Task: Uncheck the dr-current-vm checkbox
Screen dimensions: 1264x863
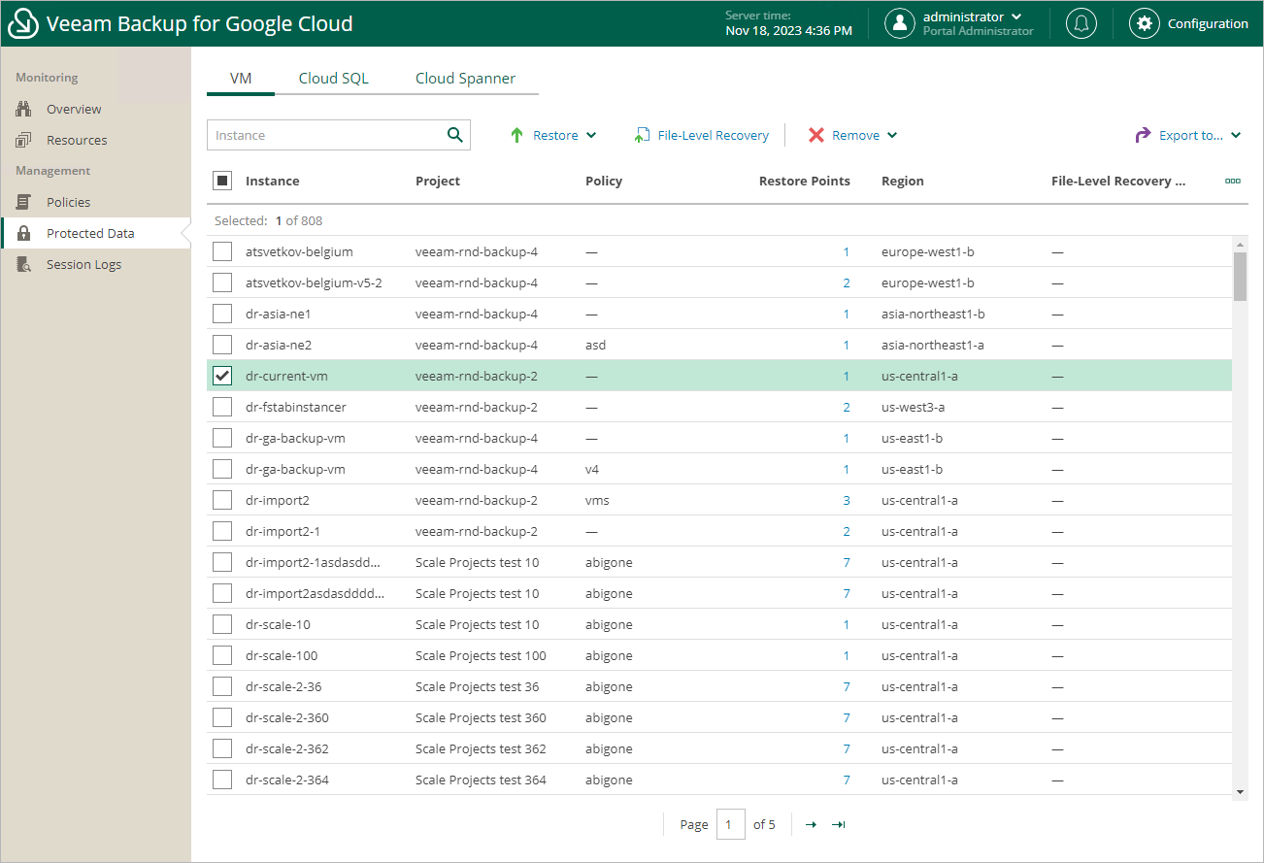Action: coord(222,376)
